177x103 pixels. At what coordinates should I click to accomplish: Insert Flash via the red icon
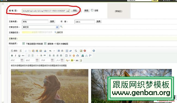tap(85, 51)
